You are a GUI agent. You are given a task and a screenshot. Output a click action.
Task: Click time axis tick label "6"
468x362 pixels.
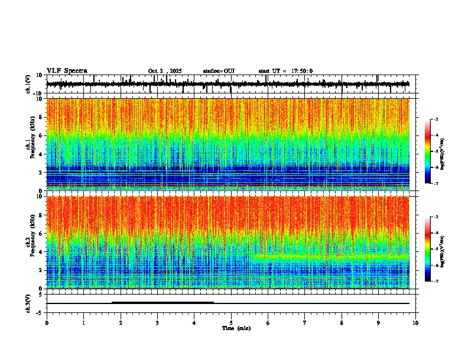(268, 323)
